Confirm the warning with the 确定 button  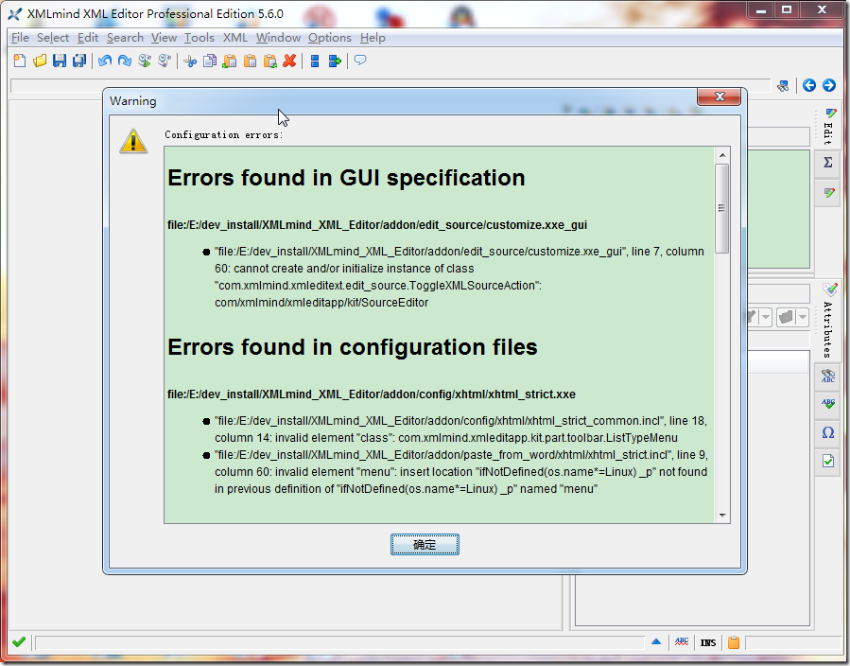click(x=425, y=545)
